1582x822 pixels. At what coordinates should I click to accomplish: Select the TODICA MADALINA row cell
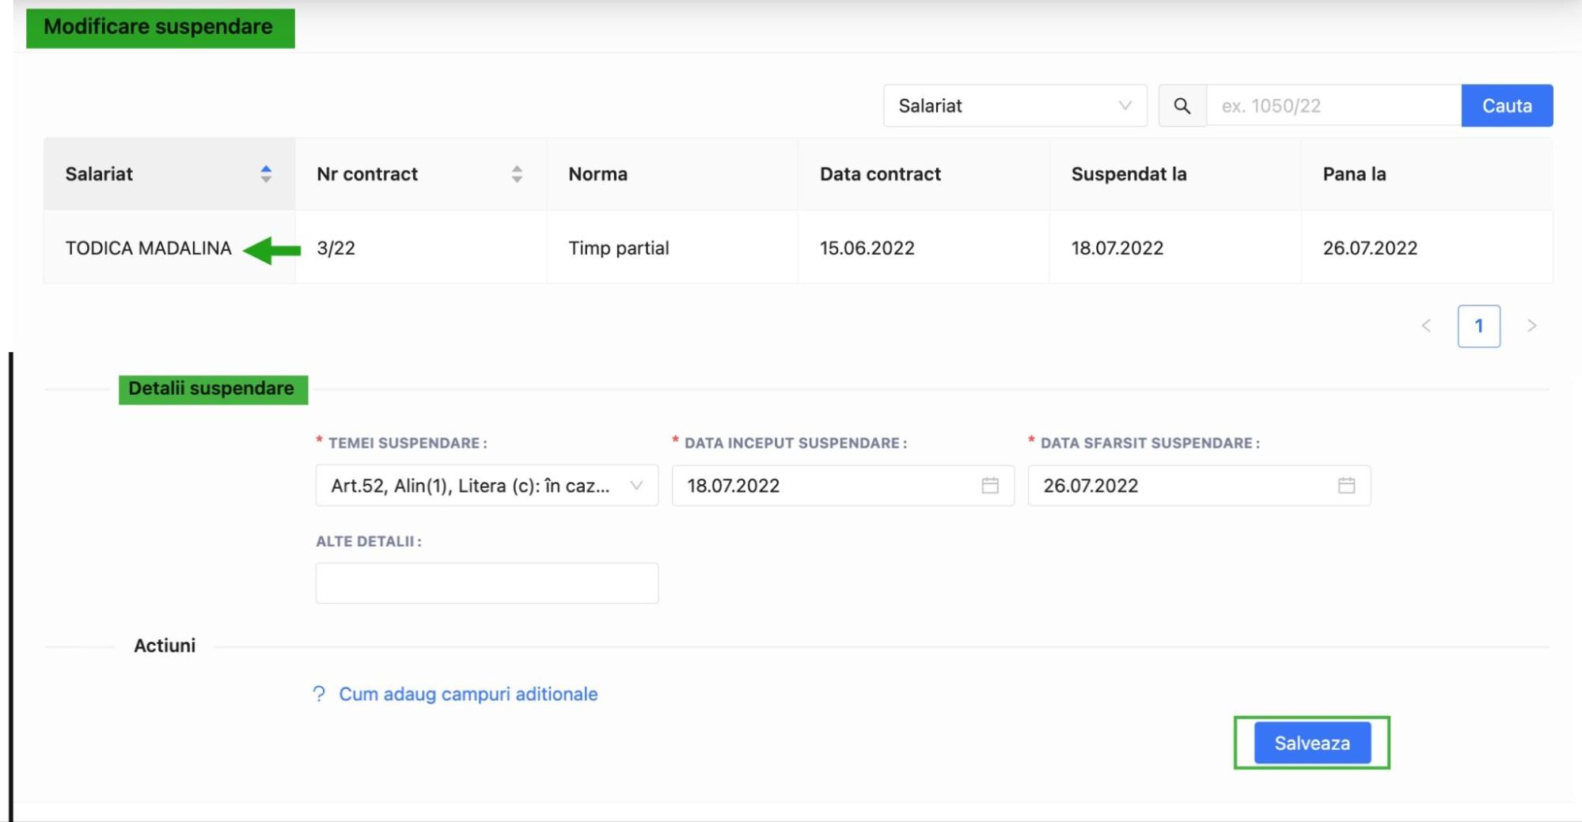point(169,248)
